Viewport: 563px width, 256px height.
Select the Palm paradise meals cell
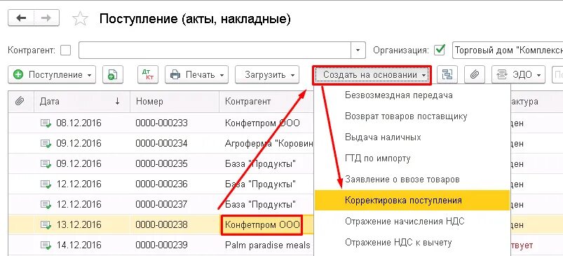(x=268, y=245)
